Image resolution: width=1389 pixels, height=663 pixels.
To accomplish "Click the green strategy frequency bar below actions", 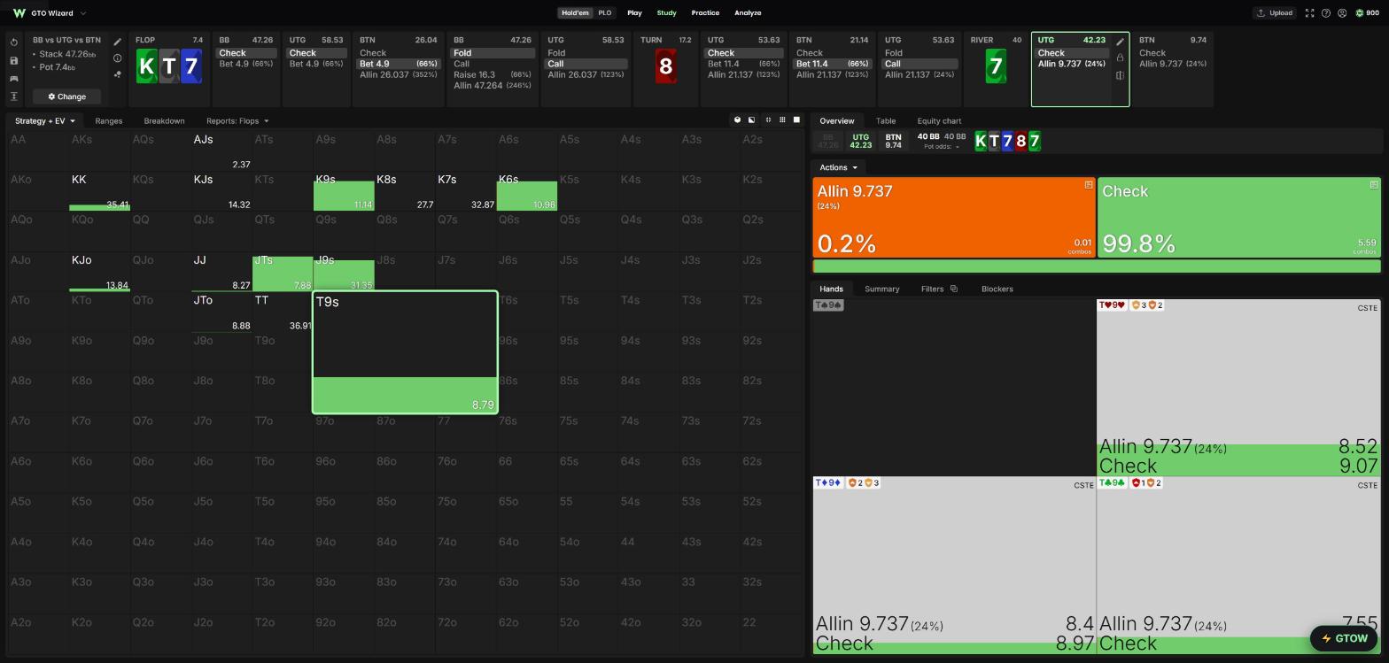I will click(1097, 266).
